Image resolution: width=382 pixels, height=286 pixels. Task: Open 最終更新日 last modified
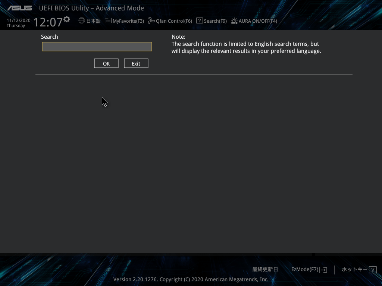click(x=265, y=270)
